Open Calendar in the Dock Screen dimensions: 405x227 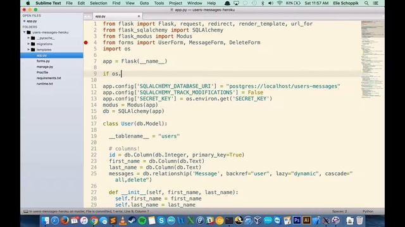tap(75, 221)
